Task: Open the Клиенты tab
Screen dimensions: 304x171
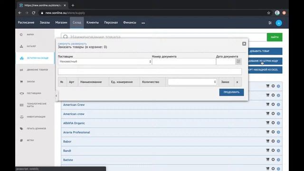Action: [x=93, y=22]
